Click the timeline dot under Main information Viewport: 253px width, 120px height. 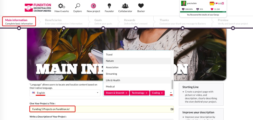point(19,28)
